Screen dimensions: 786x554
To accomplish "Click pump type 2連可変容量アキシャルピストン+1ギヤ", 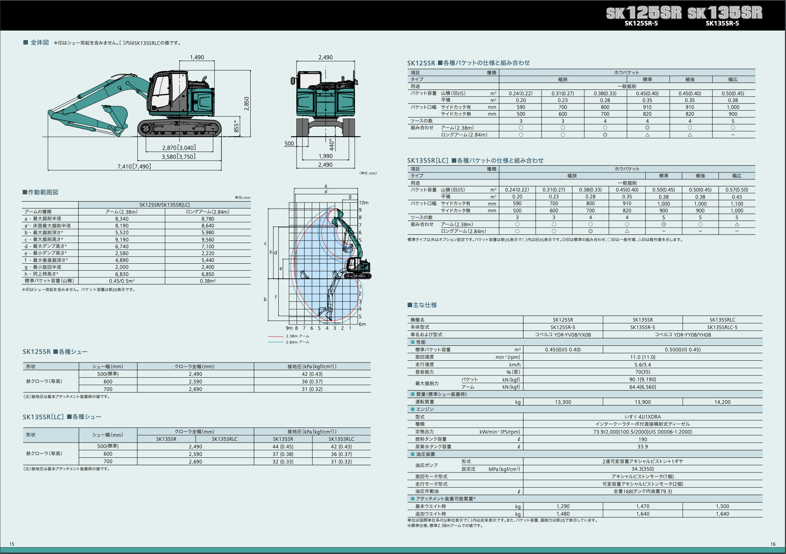I will 643,462.
